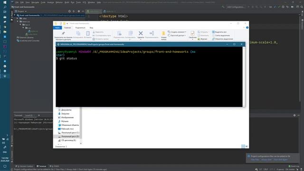Click the Explorer navigation pane scroll-down arrow
This screenshot has width=304, height=171.
pyautogui.click(x=81, y=143)
